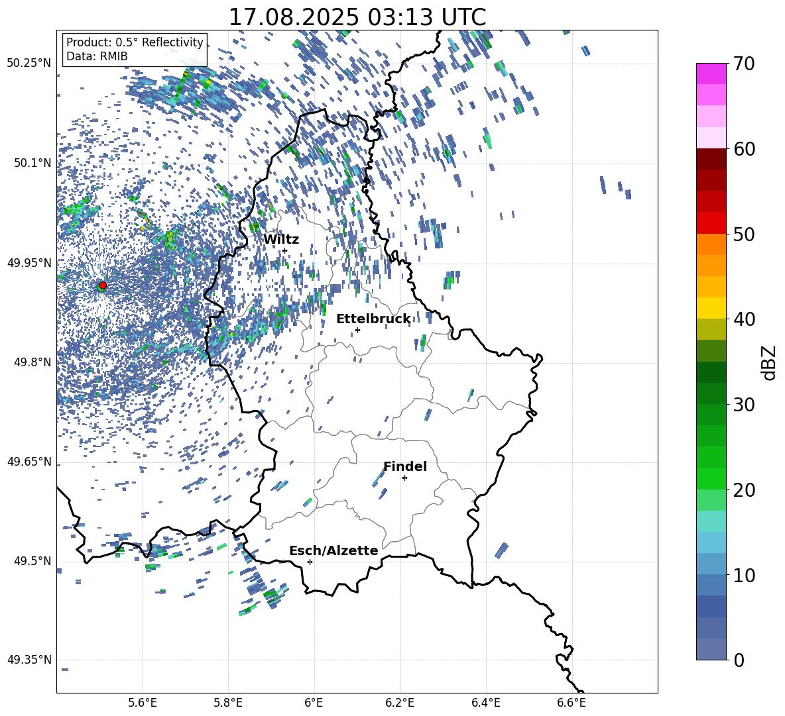Click the 'Data: RMIB' text
The height and width of the screenshot is (716, 785).
click(97, 56)
